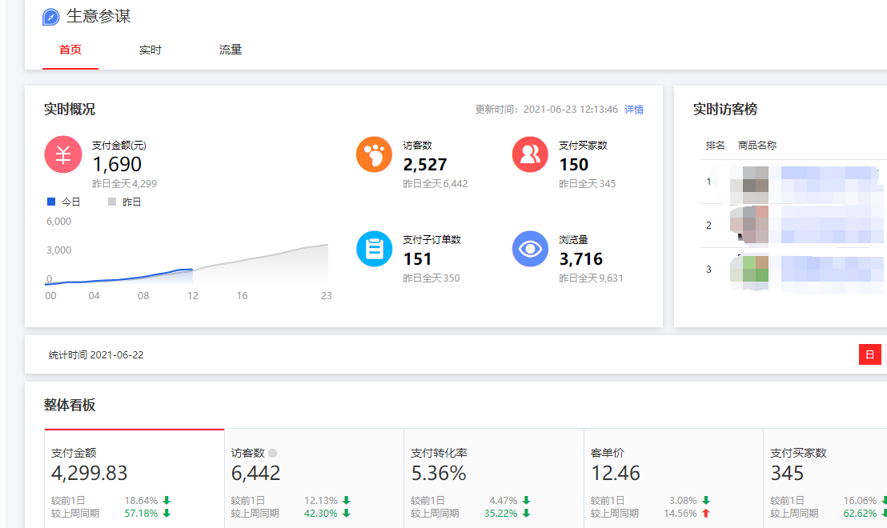Select the 访客数 dashboard card
The image size is (887, 528).
(x=314, y=478)
